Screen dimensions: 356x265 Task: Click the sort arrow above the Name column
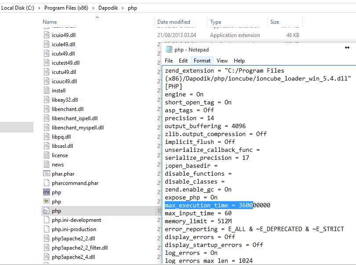click(x=98, y=18)
